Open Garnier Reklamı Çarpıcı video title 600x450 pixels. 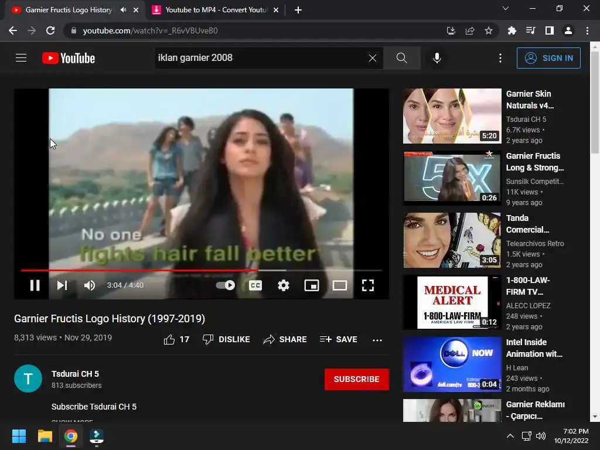coord(536,410)
